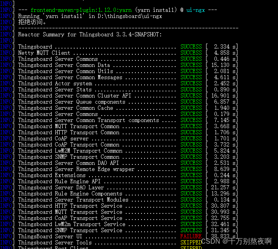This screenshot has width=278, height=249.
Task: Select the 'Thingsboard Server Common Data' module name
Action: pos(64,65)
